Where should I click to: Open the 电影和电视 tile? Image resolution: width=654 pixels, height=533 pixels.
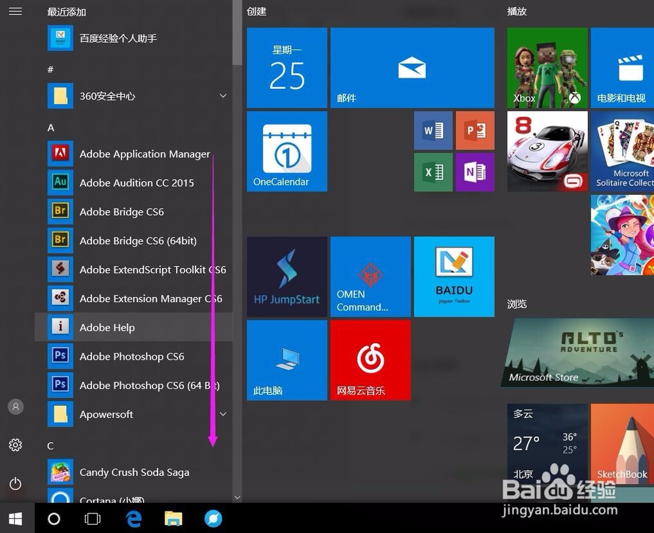click(623, 68)
